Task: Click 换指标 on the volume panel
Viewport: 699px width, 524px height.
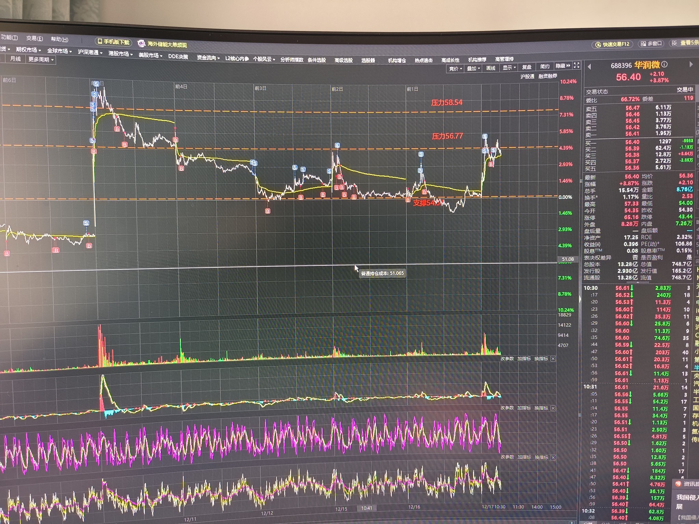Action: tap(541, 359)
